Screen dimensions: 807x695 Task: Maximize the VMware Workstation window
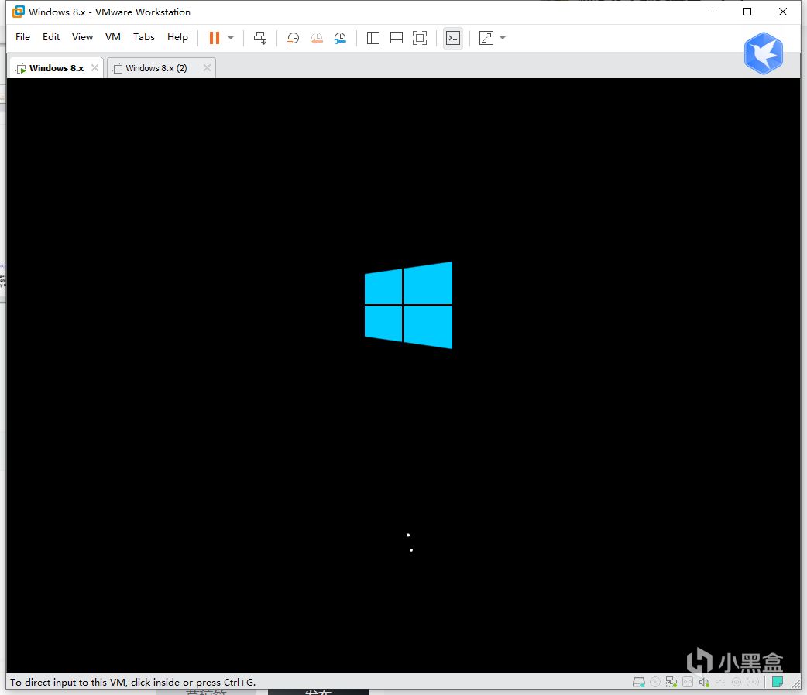[x=747, y=12]
